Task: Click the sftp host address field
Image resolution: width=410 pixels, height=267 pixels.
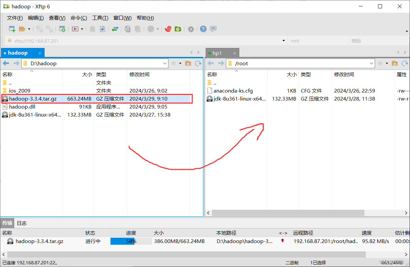Action: pos(146,41)
